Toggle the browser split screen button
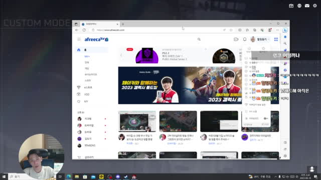The width and height of the screenshot is (321, 180). [x=240, y=30]
